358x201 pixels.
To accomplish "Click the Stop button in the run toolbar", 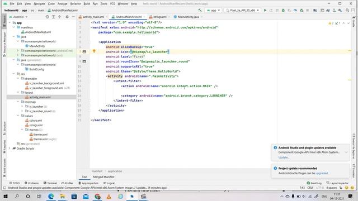I will [308, 10].
